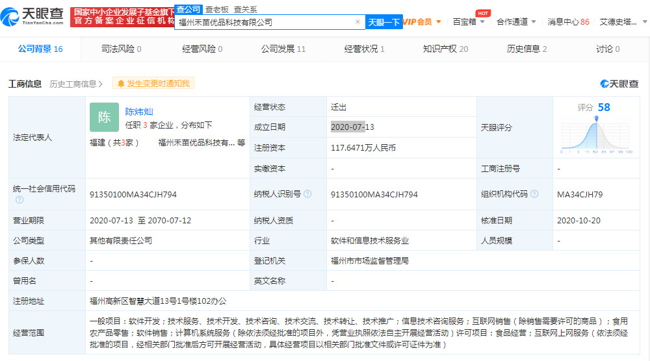Click the registrar 福州市市场监督管理局
This screenshot has height=361, width=650.
[369, 261]
